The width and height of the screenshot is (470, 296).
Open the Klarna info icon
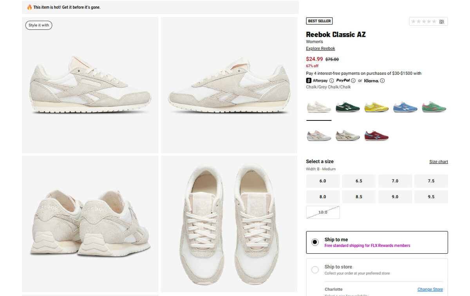coord(382,81)
